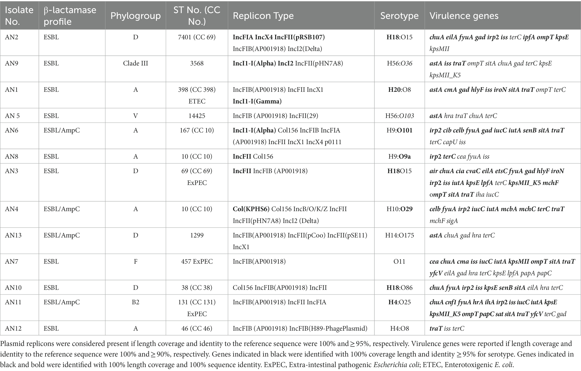
Task: Click serotype 'H4:O25'
Action: click(399, 302)
